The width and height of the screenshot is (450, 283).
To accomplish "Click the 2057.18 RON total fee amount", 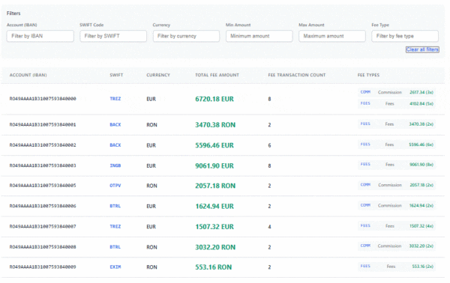I will (215, 186).
